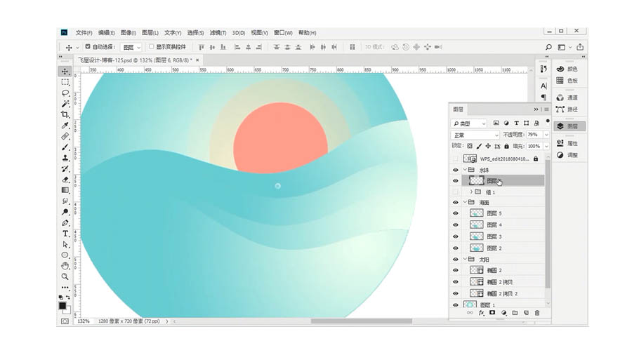This screenshot has height=355, width=632.
Task: Open the blend mode 正常 dropdown
Action: coord(475,135)
